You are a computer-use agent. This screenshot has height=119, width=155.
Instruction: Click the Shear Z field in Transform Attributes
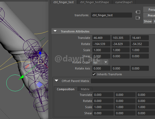click(x=140, y=56)
